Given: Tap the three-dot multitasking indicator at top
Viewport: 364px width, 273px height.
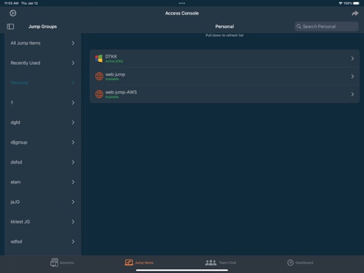Looking at the screenshot, I should [182, 3].
